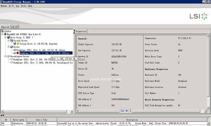The image size is (211, 126).
Task: Collapse the Drive Group 0 node
Action: click(5, 37)
